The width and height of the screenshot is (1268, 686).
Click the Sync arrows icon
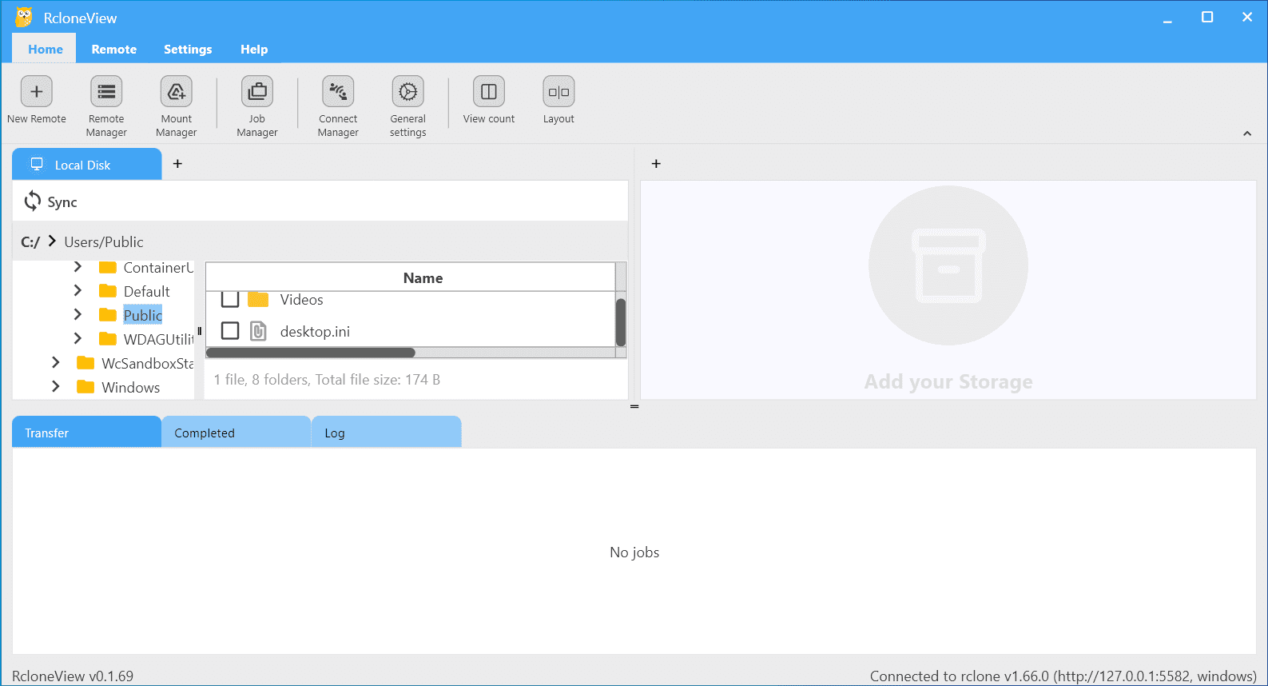tap(32, 201)
